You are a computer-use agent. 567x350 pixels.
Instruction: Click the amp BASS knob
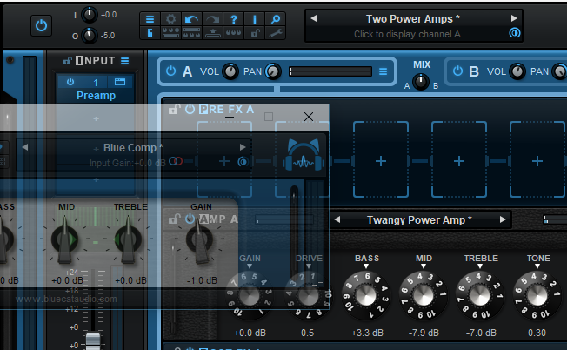(x=366, y=295)
